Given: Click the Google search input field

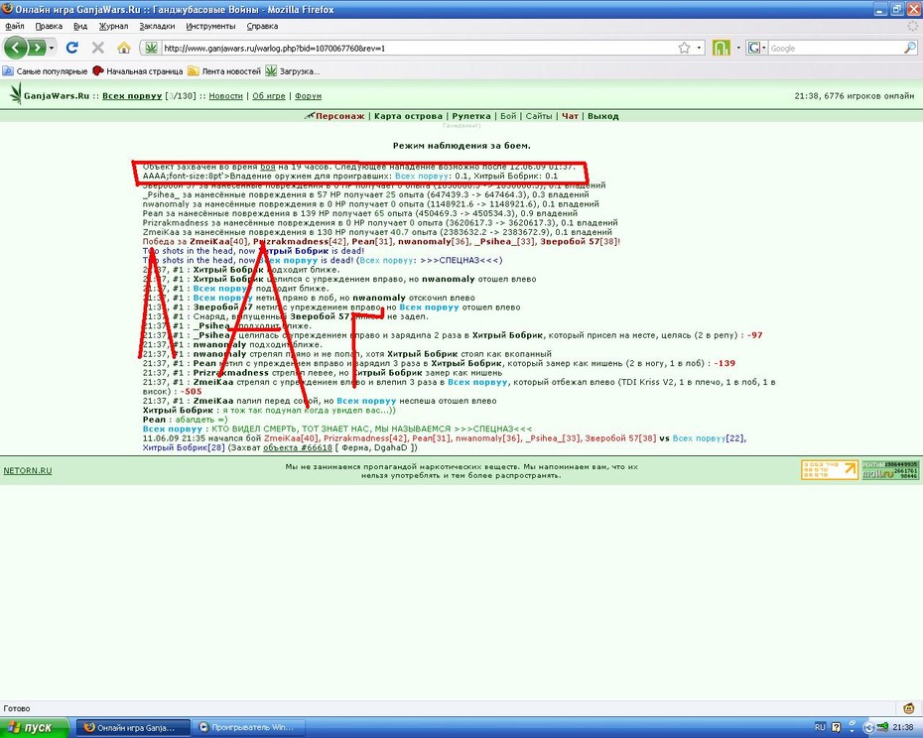Looking at the screenshot, I should coord(835,49).
